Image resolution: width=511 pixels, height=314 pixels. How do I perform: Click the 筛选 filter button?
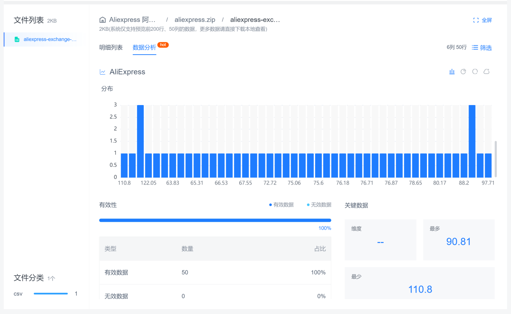click(482, 48)
